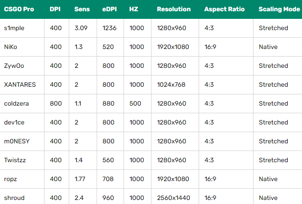The height and width of the screenshot is (204, 302).
Task: Select ropz's eDPI value 708
Action: coord(109,179)
